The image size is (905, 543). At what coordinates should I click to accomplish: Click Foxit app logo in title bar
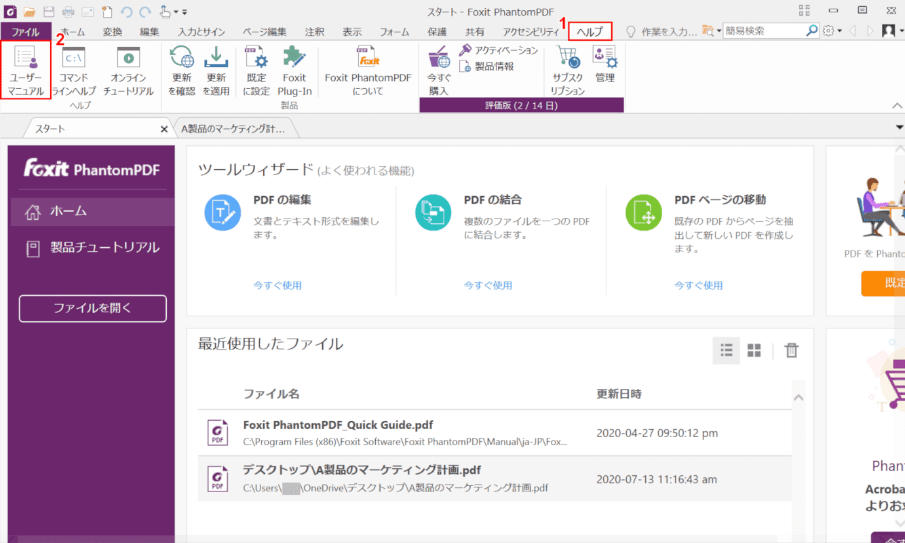point(9,12)
